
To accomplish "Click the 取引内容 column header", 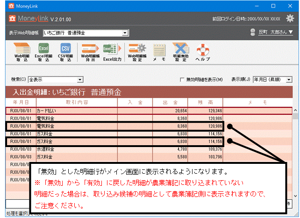I will pyautogui.click(x=77, y=102).
